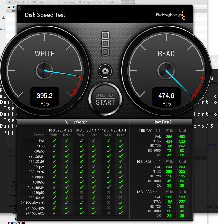The width and height of the screenshot is (218, 224).
Task: Select YUV HD 720 write value 165
Action: (169, 146)
